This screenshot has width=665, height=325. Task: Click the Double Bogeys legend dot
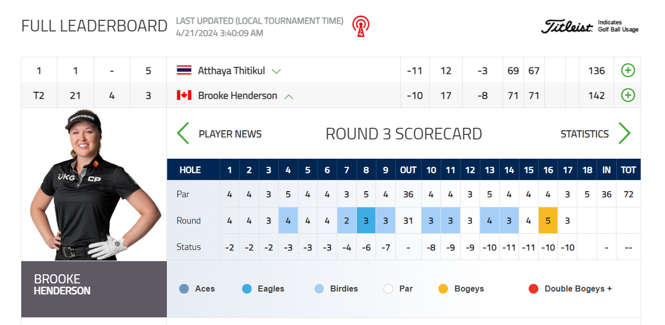click(533, 288)
